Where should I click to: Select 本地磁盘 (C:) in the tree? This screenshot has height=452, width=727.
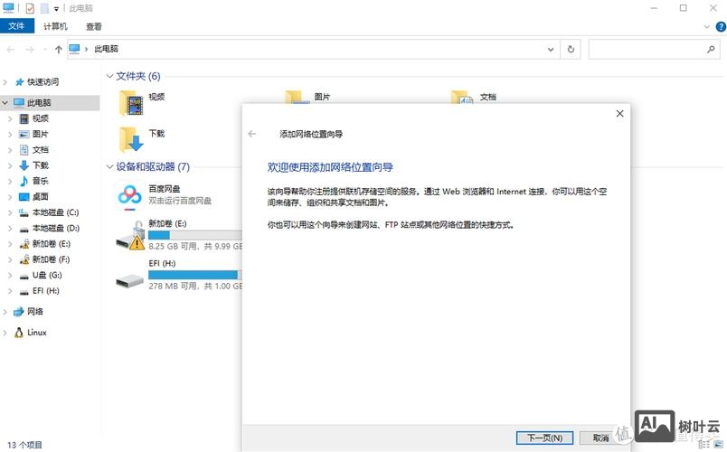tap(55, 212)
